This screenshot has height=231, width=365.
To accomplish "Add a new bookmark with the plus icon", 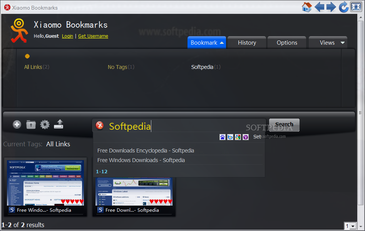I will point(17,125).
